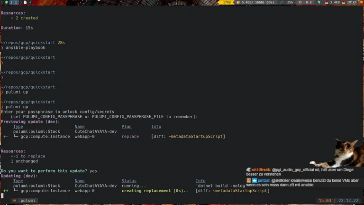Click the 'yes' answer after the update question

[93, 171]
